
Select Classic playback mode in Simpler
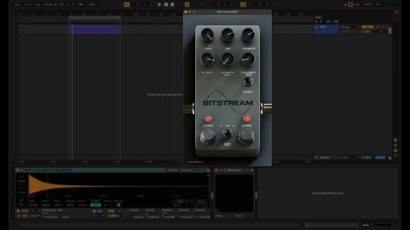[22, 179]
